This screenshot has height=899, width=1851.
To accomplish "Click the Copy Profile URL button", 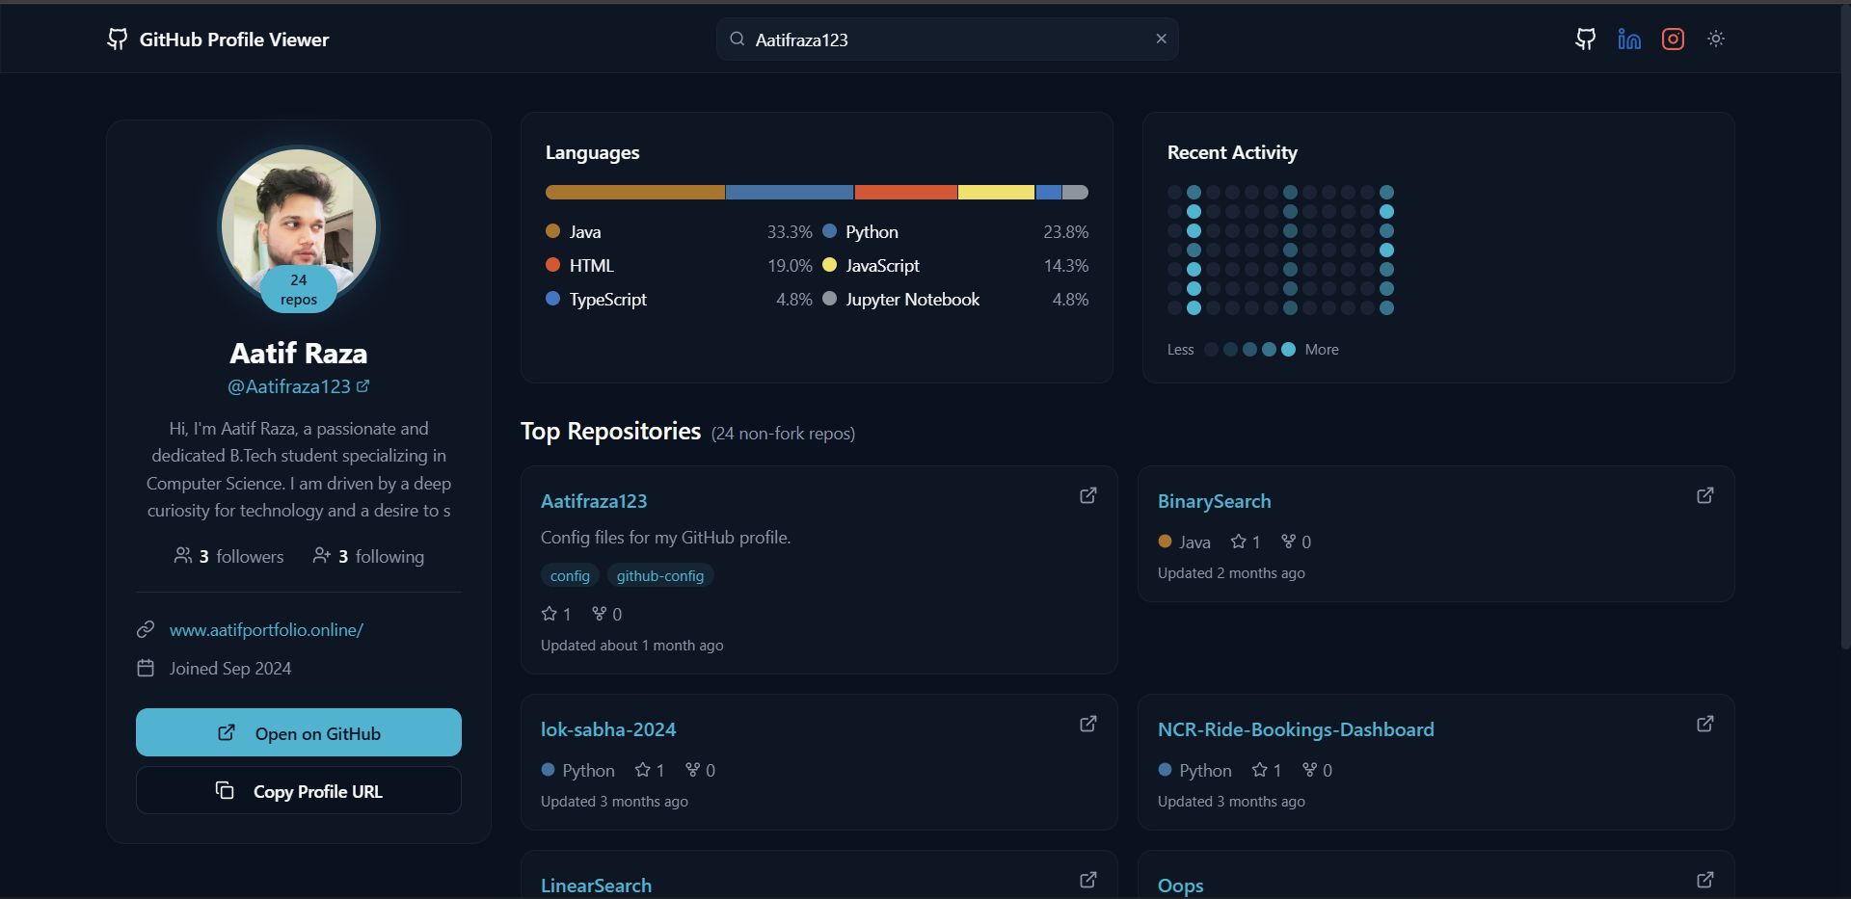I will tap(298, 790).
